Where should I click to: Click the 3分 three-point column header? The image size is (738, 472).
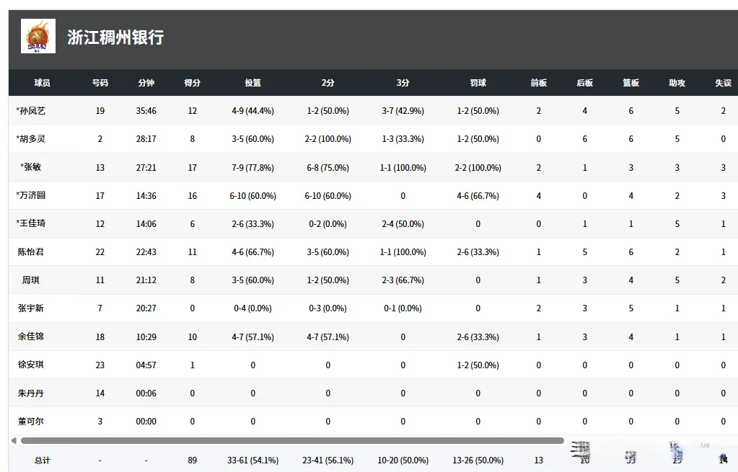403,83
